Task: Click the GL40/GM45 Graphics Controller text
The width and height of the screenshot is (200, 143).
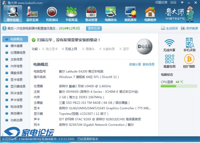Action: (x=105, y=108)
